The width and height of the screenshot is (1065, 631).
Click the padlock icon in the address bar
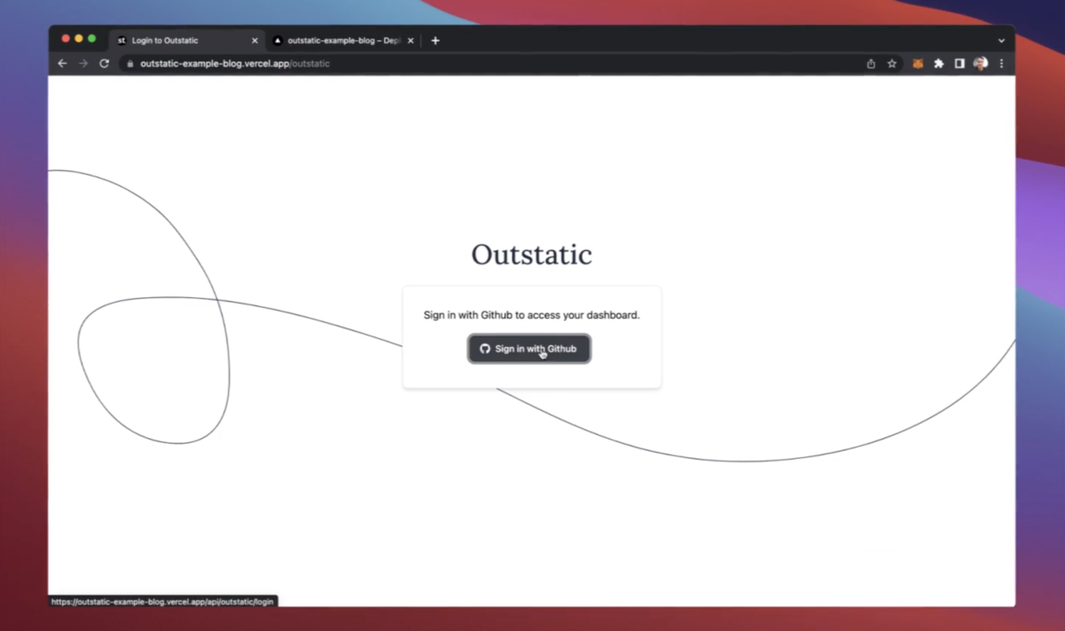click(x=130, y=63)
